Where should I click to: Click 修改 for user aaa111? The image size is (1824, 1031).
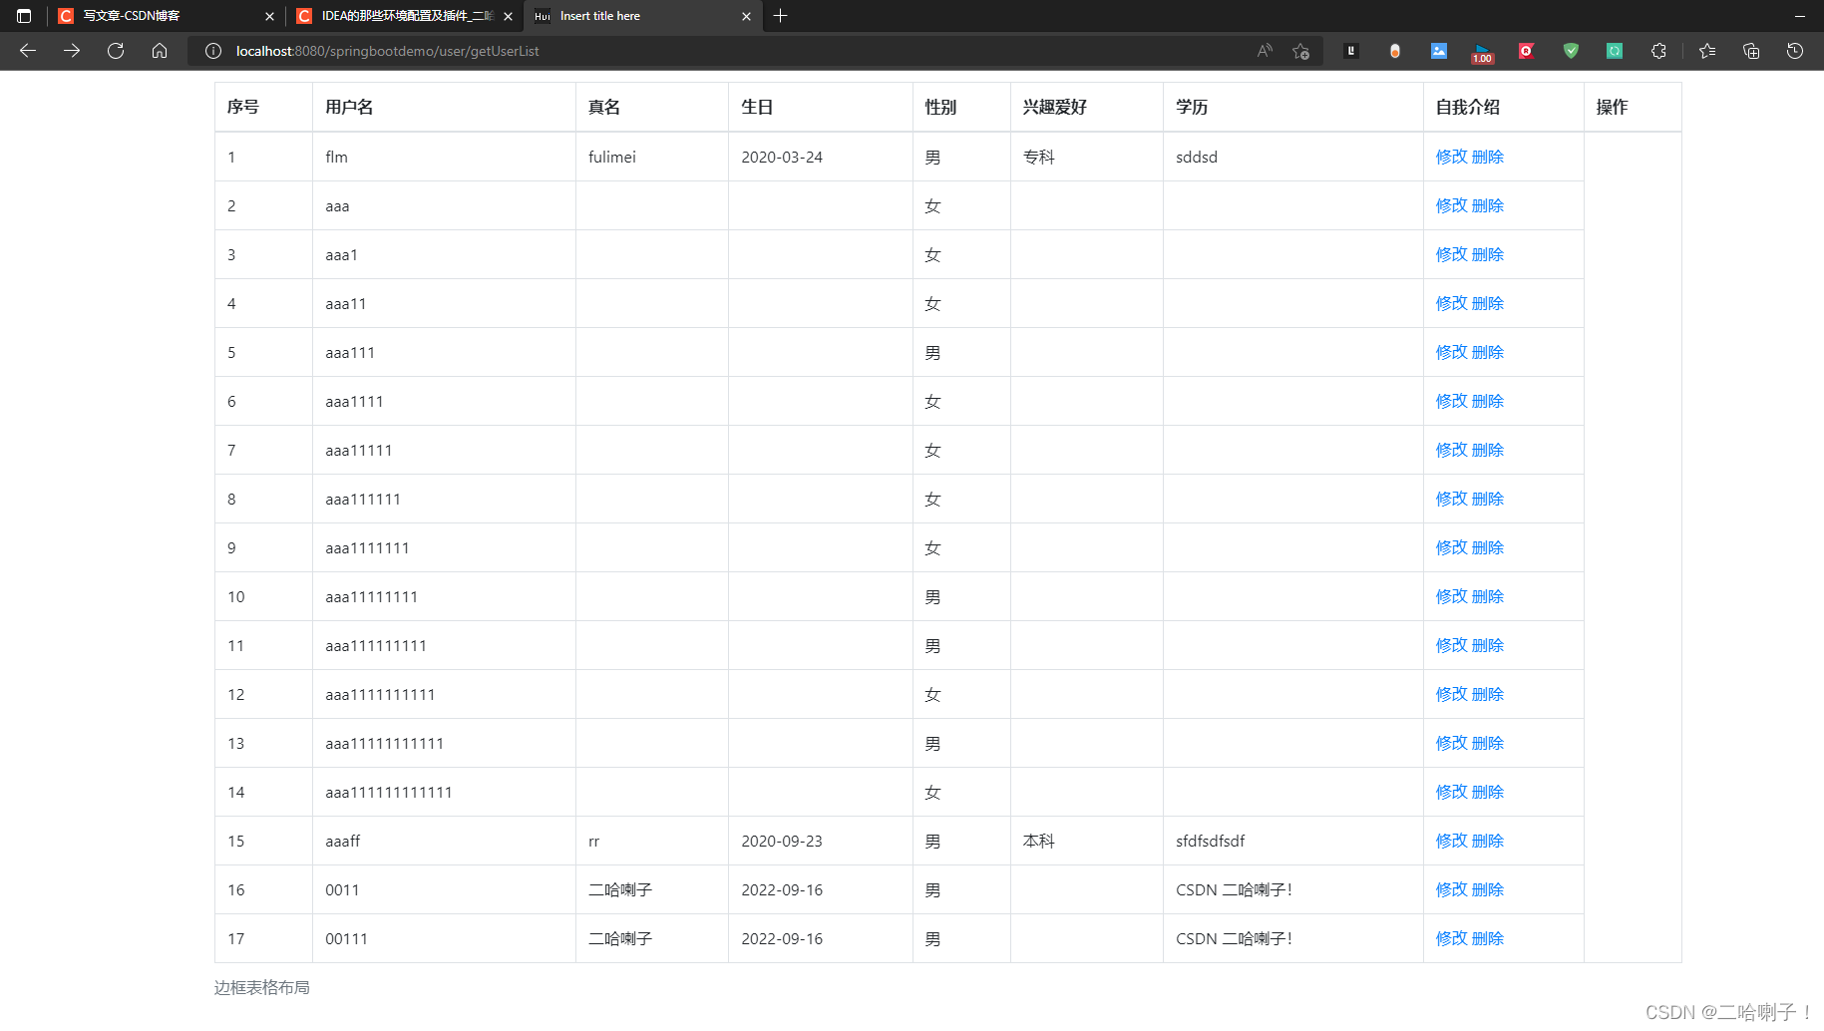1451,352
